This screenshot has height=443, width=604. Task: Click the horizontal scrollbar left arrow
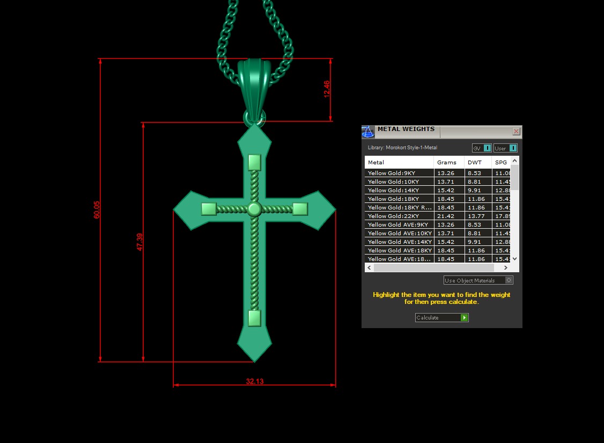[370, 267]
